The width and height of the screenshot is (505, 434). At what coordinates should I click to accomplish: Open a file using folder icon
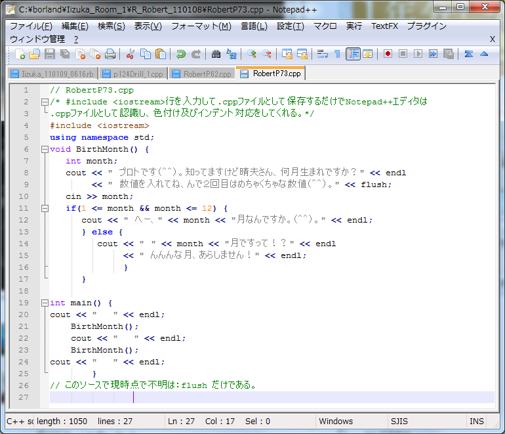tap(35, 54)
